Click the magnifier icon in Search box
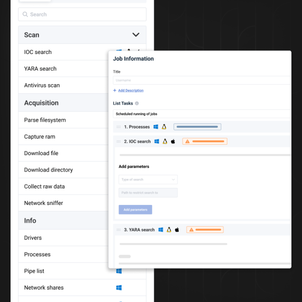Image resolution: width=302 pixels, height=302 pixels. [25, 14]
